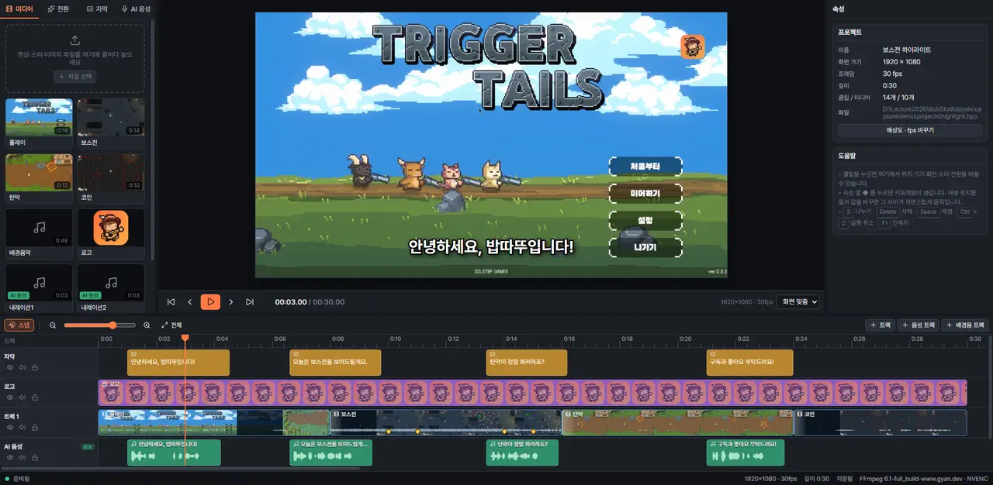Image resolution: width=993 pixels, height=485 pixels.
Task: Click the logo overlay in preview corner
Action: point(693,46)
